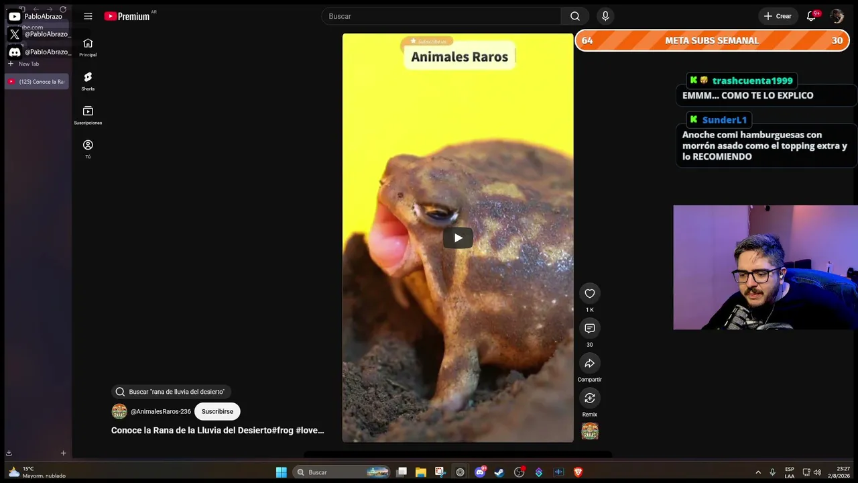858x483 pixels.
Task: Go to Principal home in sidebar
Action: (88, 47)
